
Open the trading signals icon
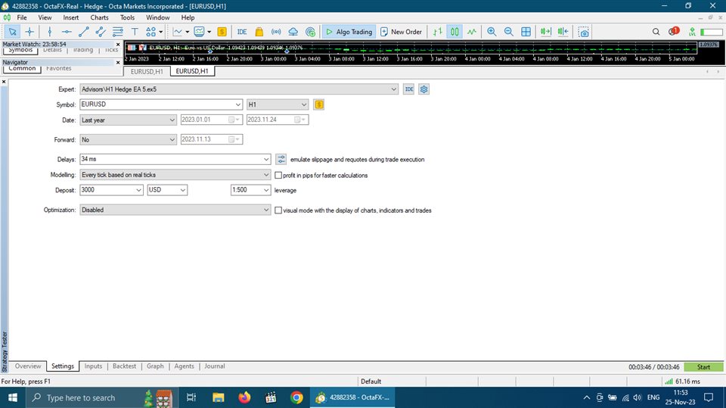click(276, 32)
